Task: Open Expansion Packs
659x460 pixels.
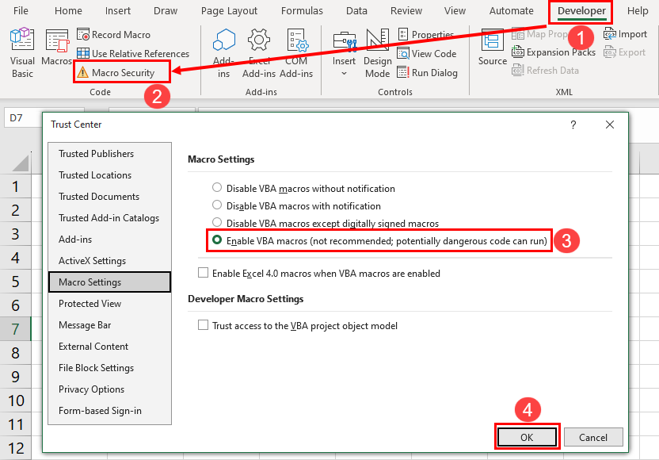Action: coord(554,52)
